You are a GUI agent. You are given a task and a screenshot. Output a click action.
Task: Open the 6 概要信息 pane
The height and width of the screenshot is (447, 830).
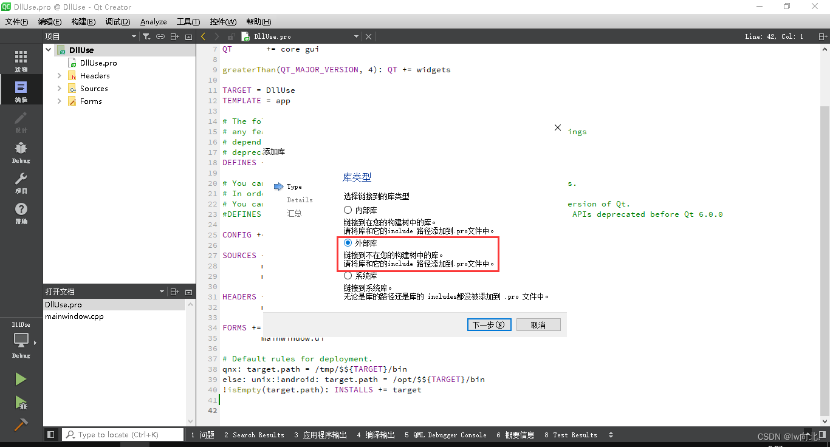pyautogui.click(x=515, y=435)
